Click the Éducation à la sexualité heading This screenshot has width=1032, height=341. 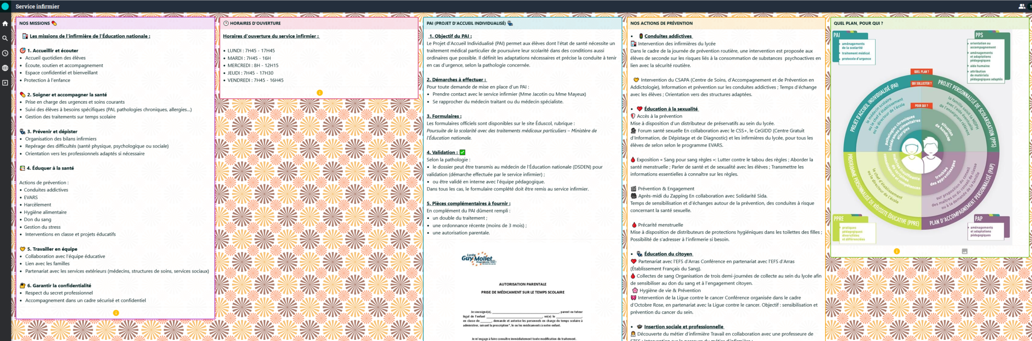click(671, 109)
